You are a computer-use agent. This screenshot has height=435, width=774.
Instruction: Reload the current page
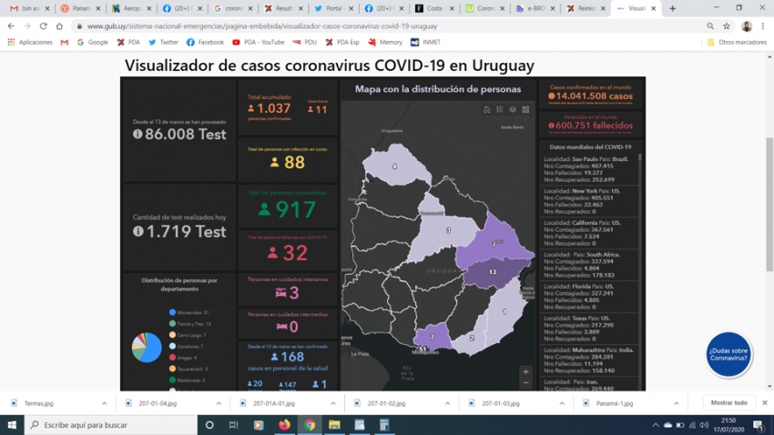click(x=44, y=26)
